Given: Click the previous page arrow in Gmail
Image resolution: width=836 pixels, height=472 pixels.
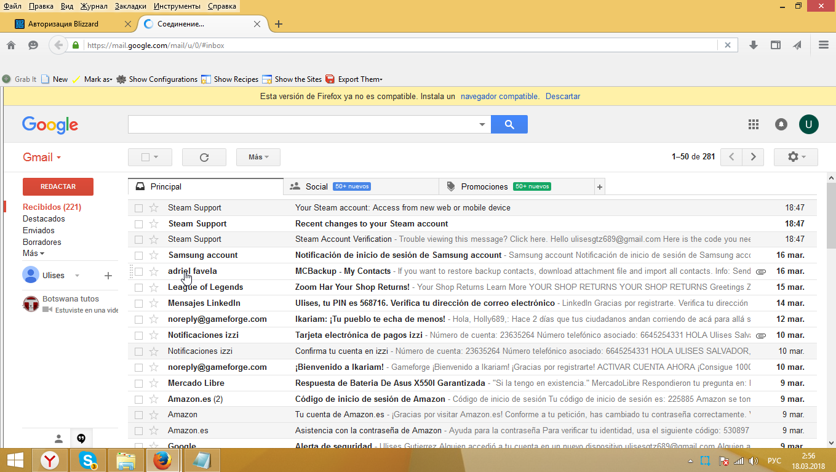Looking at the screenshot, I should point(731,157).
